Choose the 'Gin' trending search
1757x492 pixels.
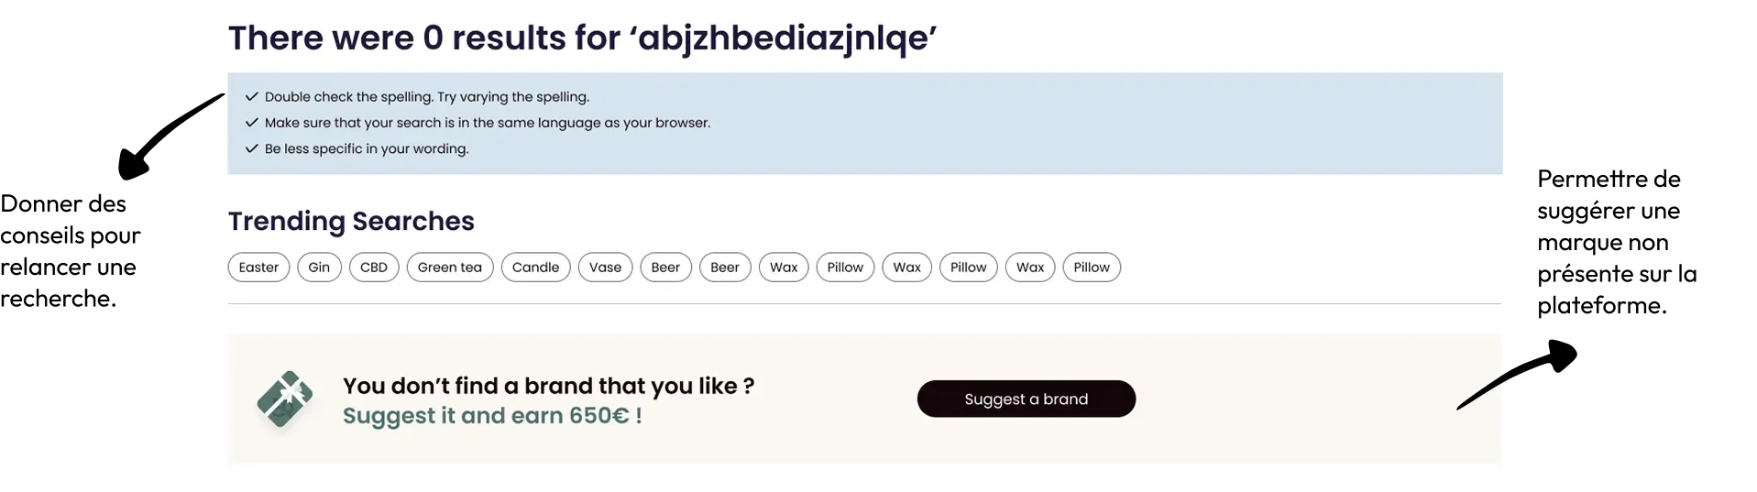click(x=319, y=268)
